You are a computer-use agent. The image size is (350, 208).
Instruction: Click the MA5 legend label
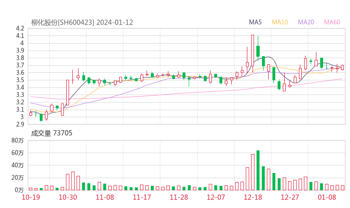(x=255, y=22)
